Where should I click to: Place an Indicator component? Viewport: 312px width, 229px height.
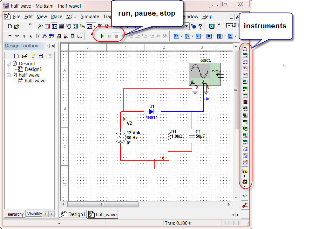pos(73,36)
